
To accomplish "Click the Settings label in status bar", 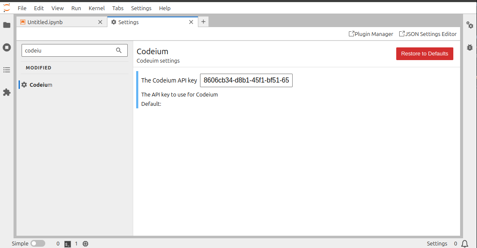I will 437,243.
